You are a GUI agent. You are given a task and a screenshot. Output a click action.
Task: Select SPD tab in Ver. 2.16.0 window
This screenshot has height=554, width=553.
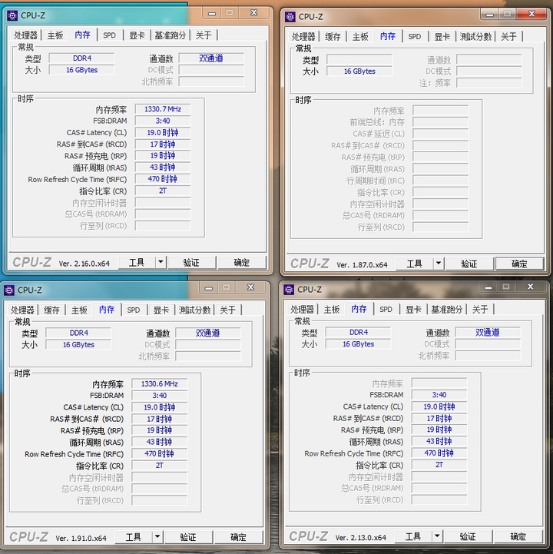(x=110, y=35)
